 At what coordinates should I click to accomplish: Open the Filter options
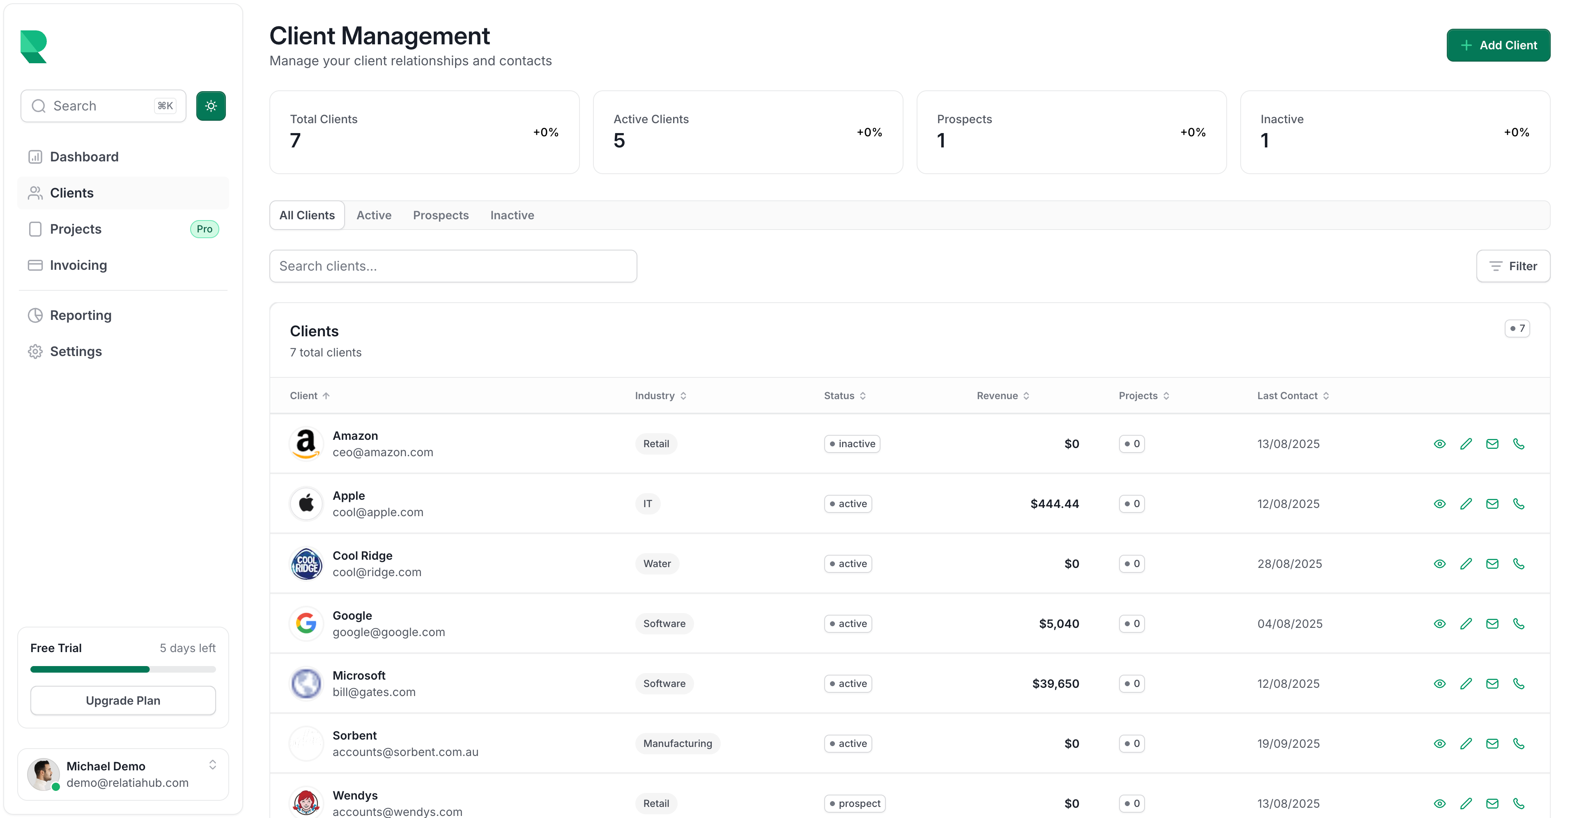pyautogui.click(x=1513, y=267)
